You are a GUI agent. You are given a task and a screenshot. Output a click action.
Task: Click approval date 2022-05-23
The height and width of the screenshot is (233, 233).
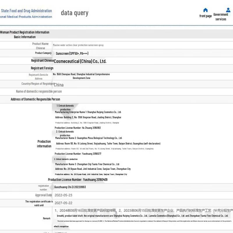(63, 195)
